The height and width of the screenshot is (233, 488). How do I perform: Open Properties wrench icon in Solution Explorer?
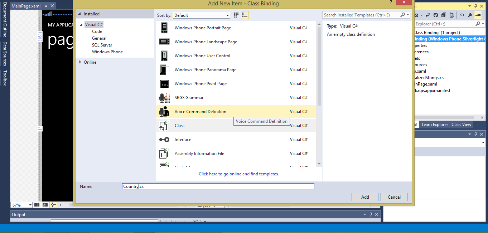click(470, 15)
